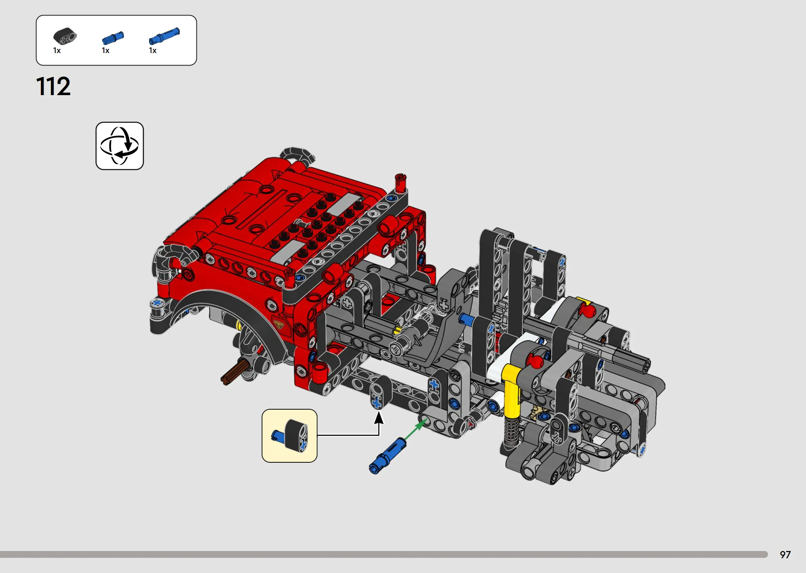Click the 1x label under the black liftarm
Screen dimensions: 806x573
tap(57, 50)
